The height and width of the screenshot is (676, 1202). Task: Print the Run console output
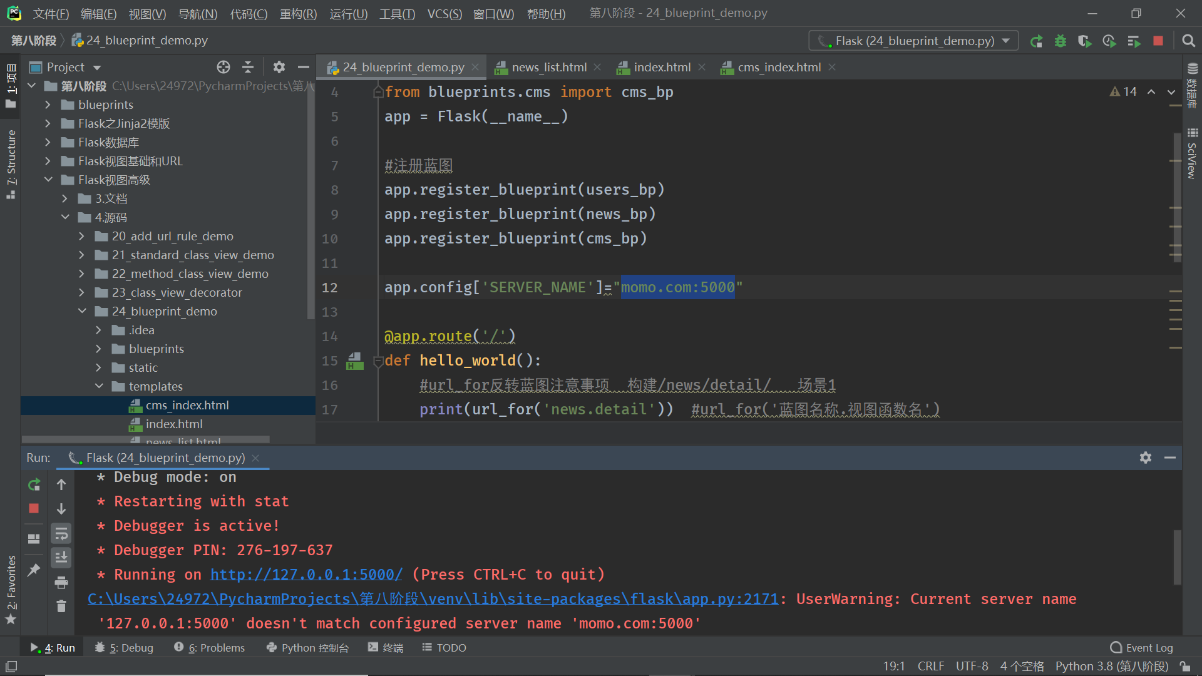[x=61, y=583]
